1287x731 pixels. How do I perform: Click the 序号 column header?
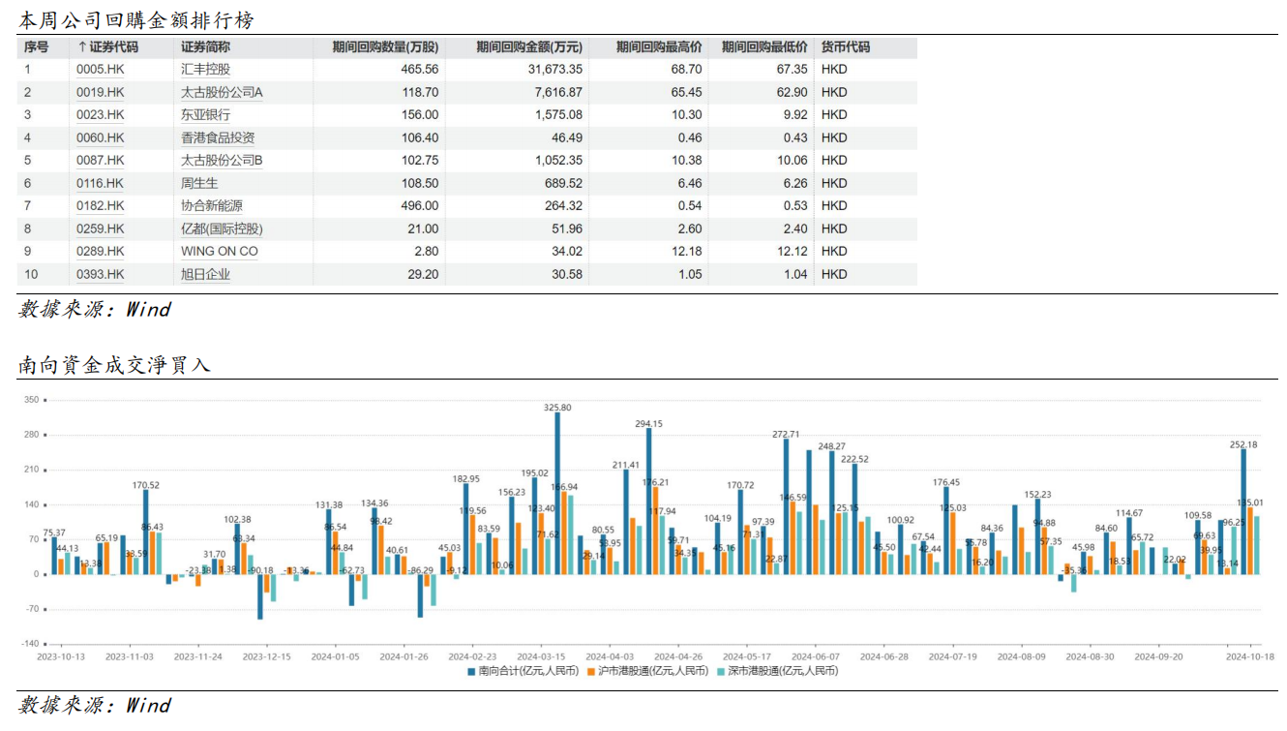(36, 46)
